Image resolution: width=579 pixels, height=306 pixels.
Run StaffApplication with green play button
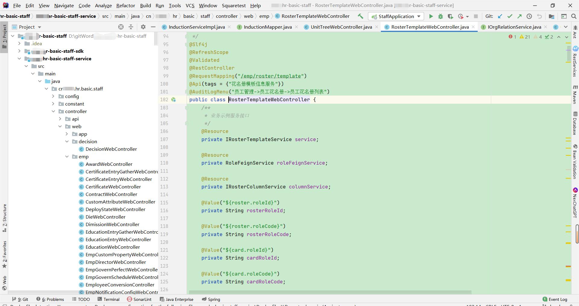(431, 16)
